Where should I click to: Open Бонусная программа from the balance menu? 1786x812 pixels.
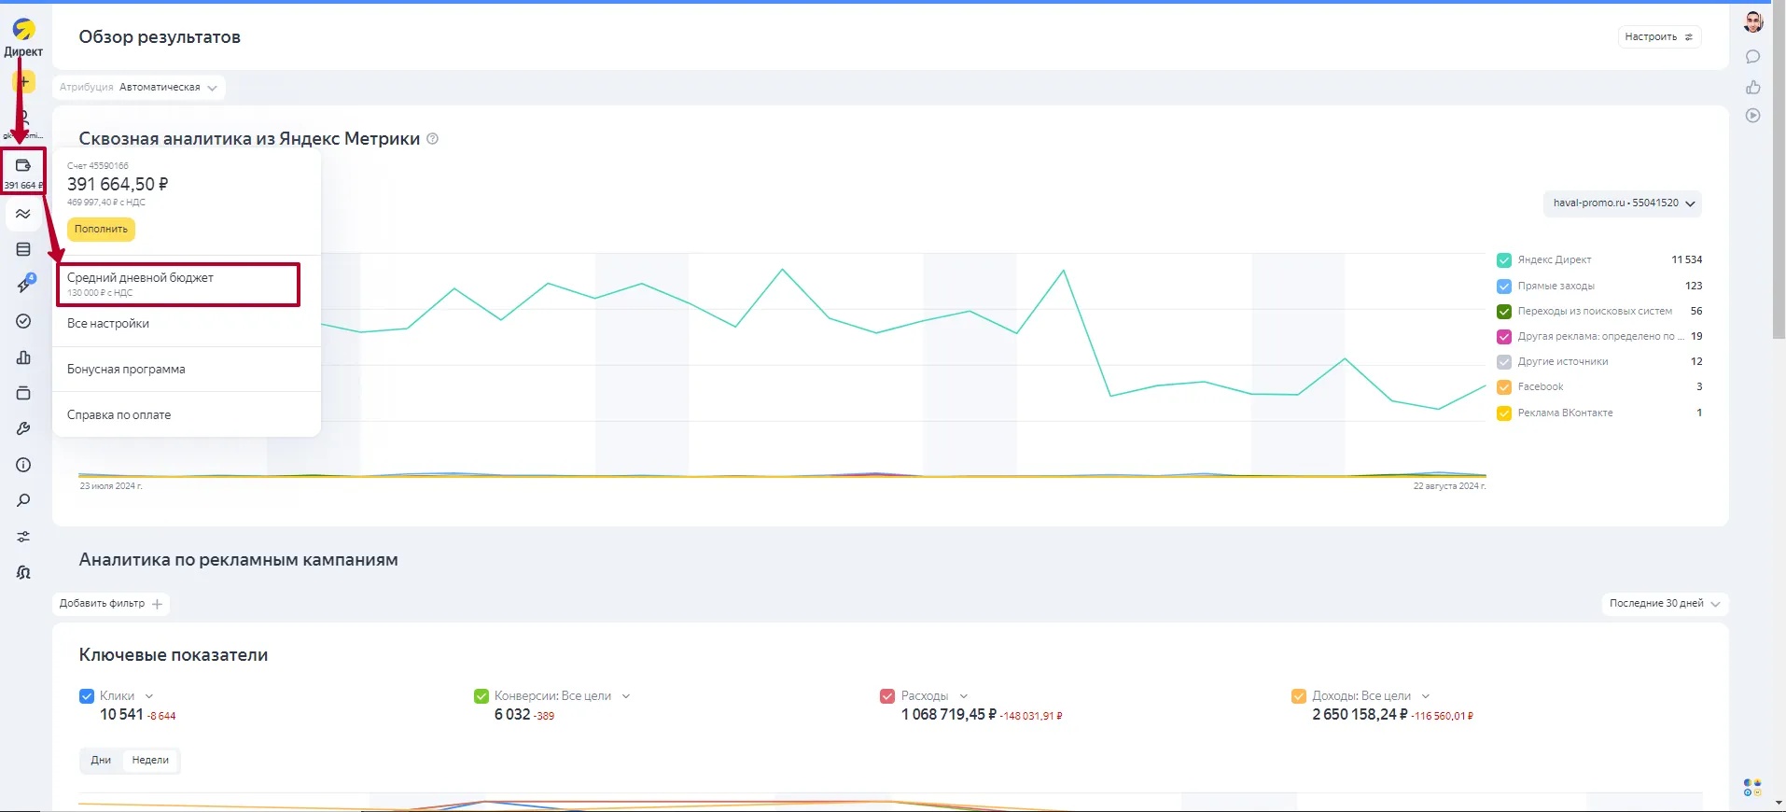[x=126, y=370]
